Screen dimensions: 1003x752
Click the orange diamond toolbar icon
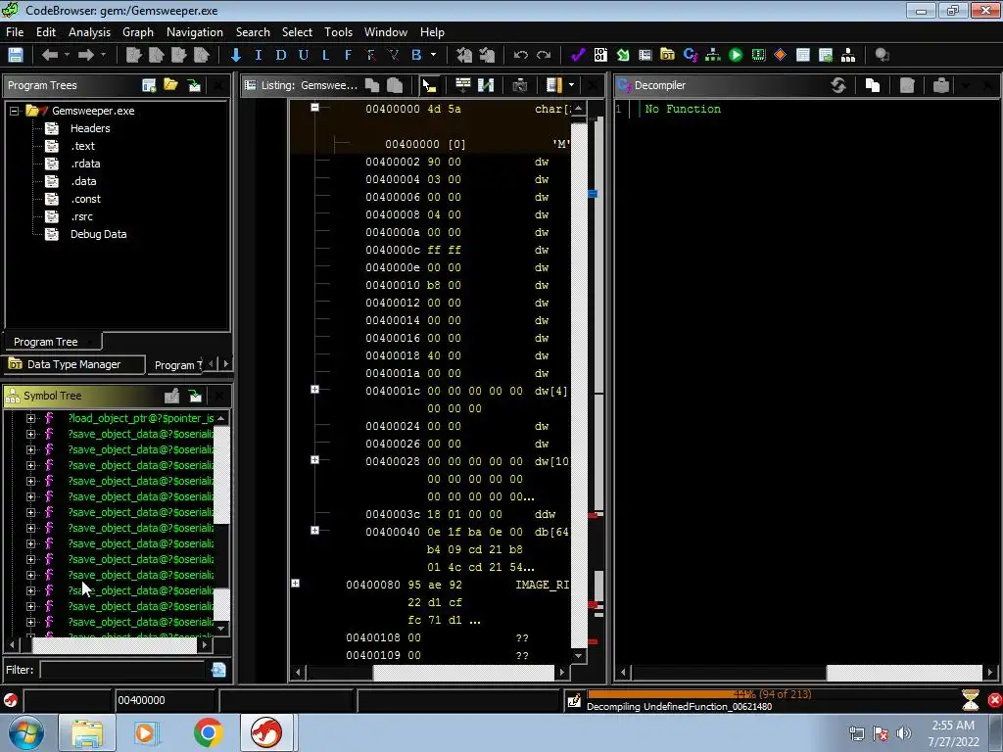pyautogui.click(x=781, y=55)
